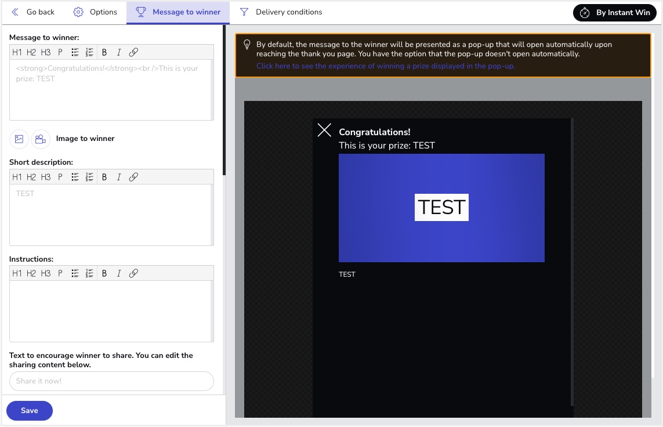Apply paragraph style in Short description toolbar
This screenshot has width=663, height=427.
point(60,177)
